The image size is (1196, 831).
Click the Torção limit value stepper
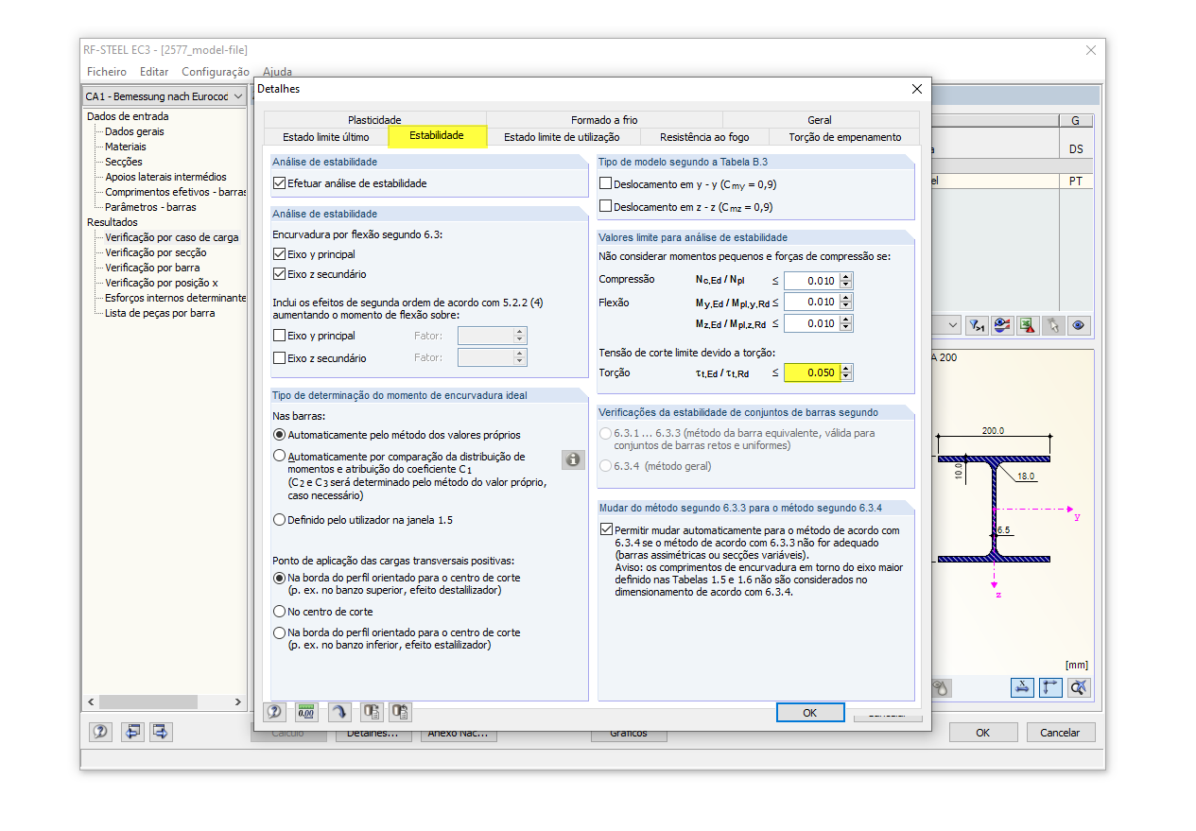coord(846,372)
